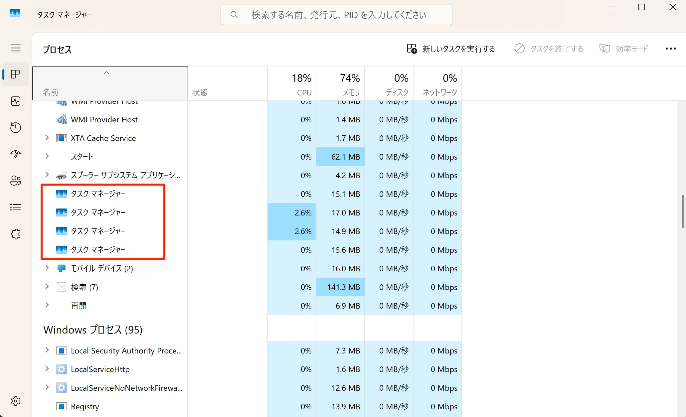Open Startup apps icon in sidebar
The width and height of the screenshot is (686, 417).
[16, 154]
